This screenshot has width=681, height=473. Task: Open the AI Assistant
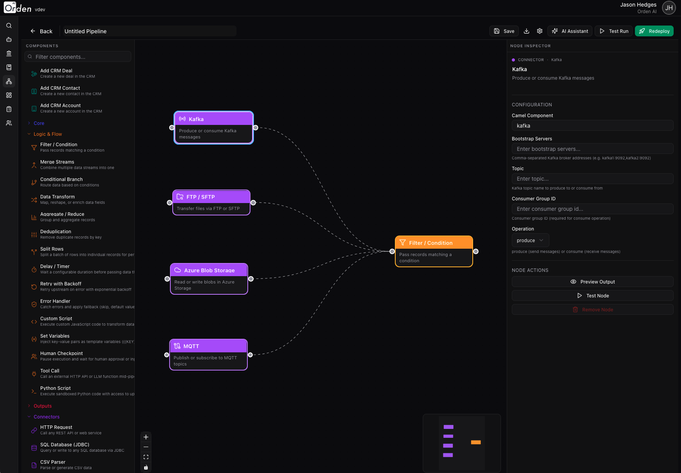570,31
